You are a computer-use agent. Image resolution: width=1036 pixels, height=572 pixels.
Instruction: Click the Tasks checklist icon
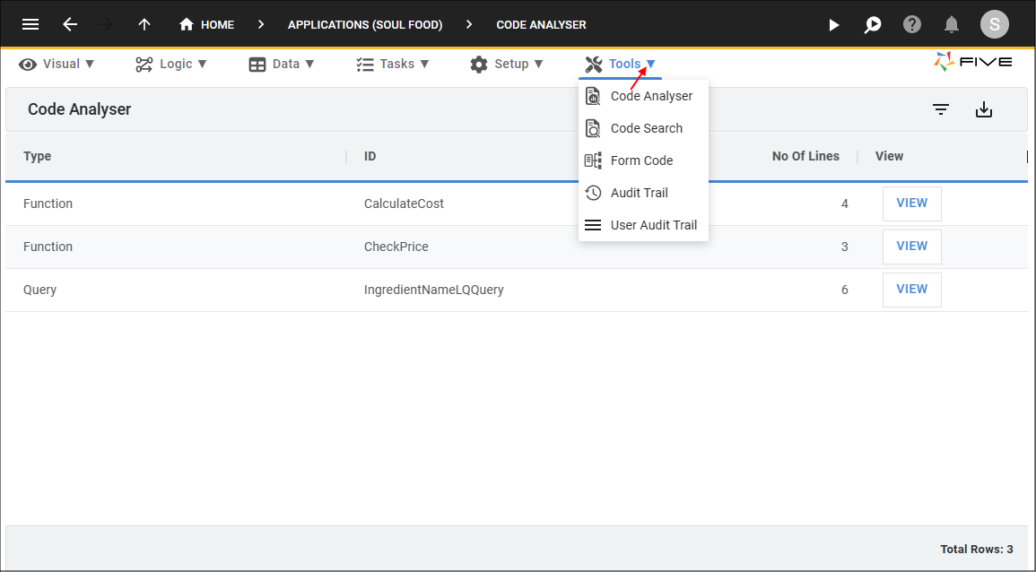tap(365, 64)
